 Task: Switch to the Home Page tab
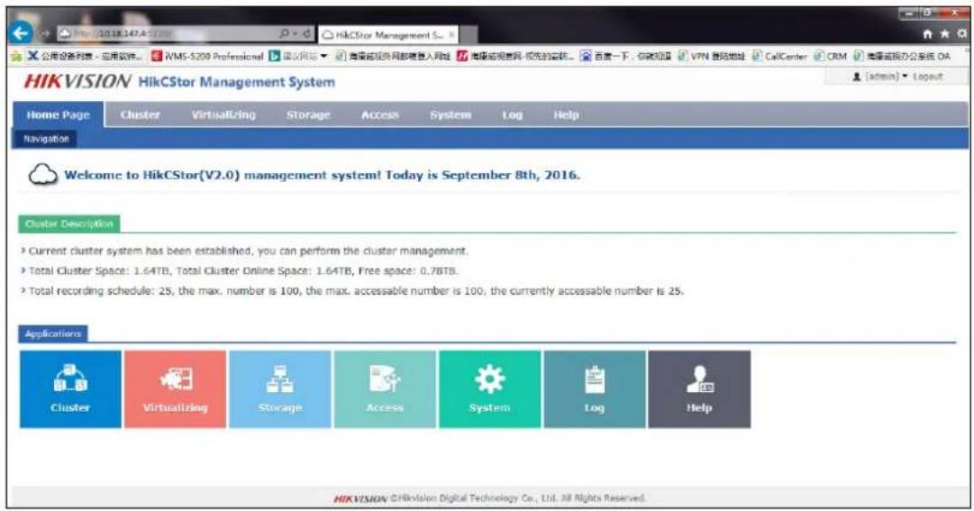59,114
